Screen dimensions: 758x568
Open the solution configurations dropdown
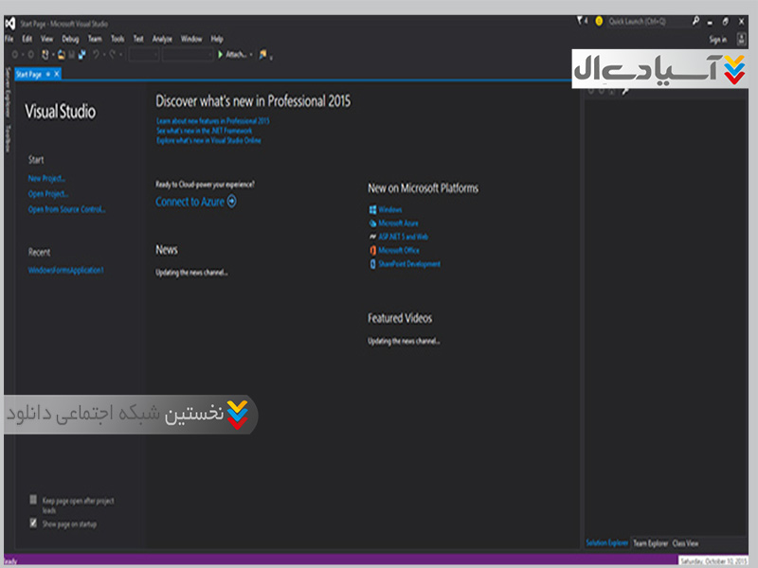(144, 55)
